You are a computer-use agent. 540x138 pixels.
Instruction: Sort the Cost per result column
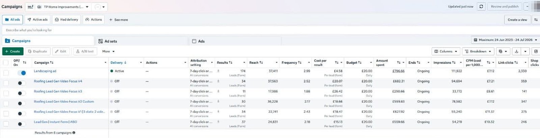336,62
